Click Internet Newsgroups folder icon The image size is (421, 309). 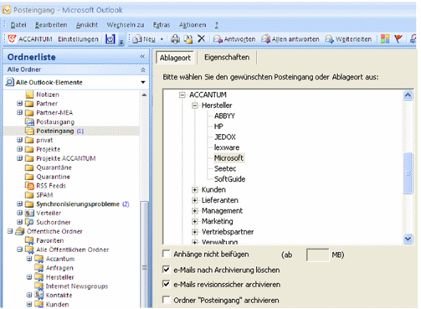coord(39,286)
